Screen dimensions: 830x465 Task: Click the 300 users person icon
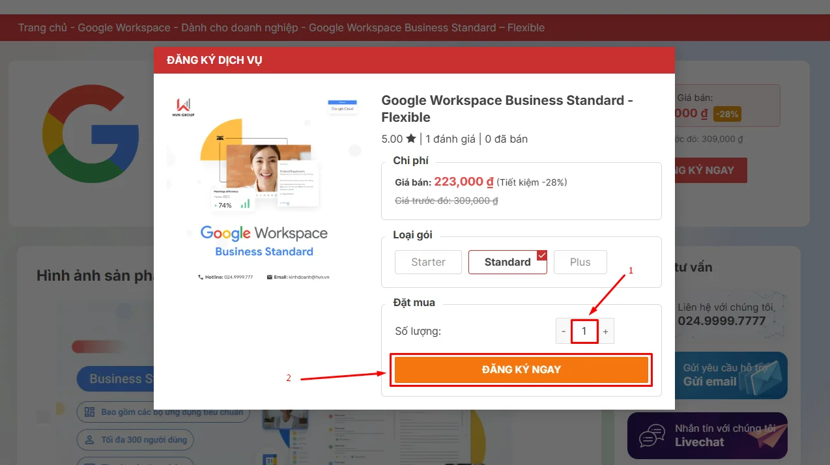tap(88, 440)
